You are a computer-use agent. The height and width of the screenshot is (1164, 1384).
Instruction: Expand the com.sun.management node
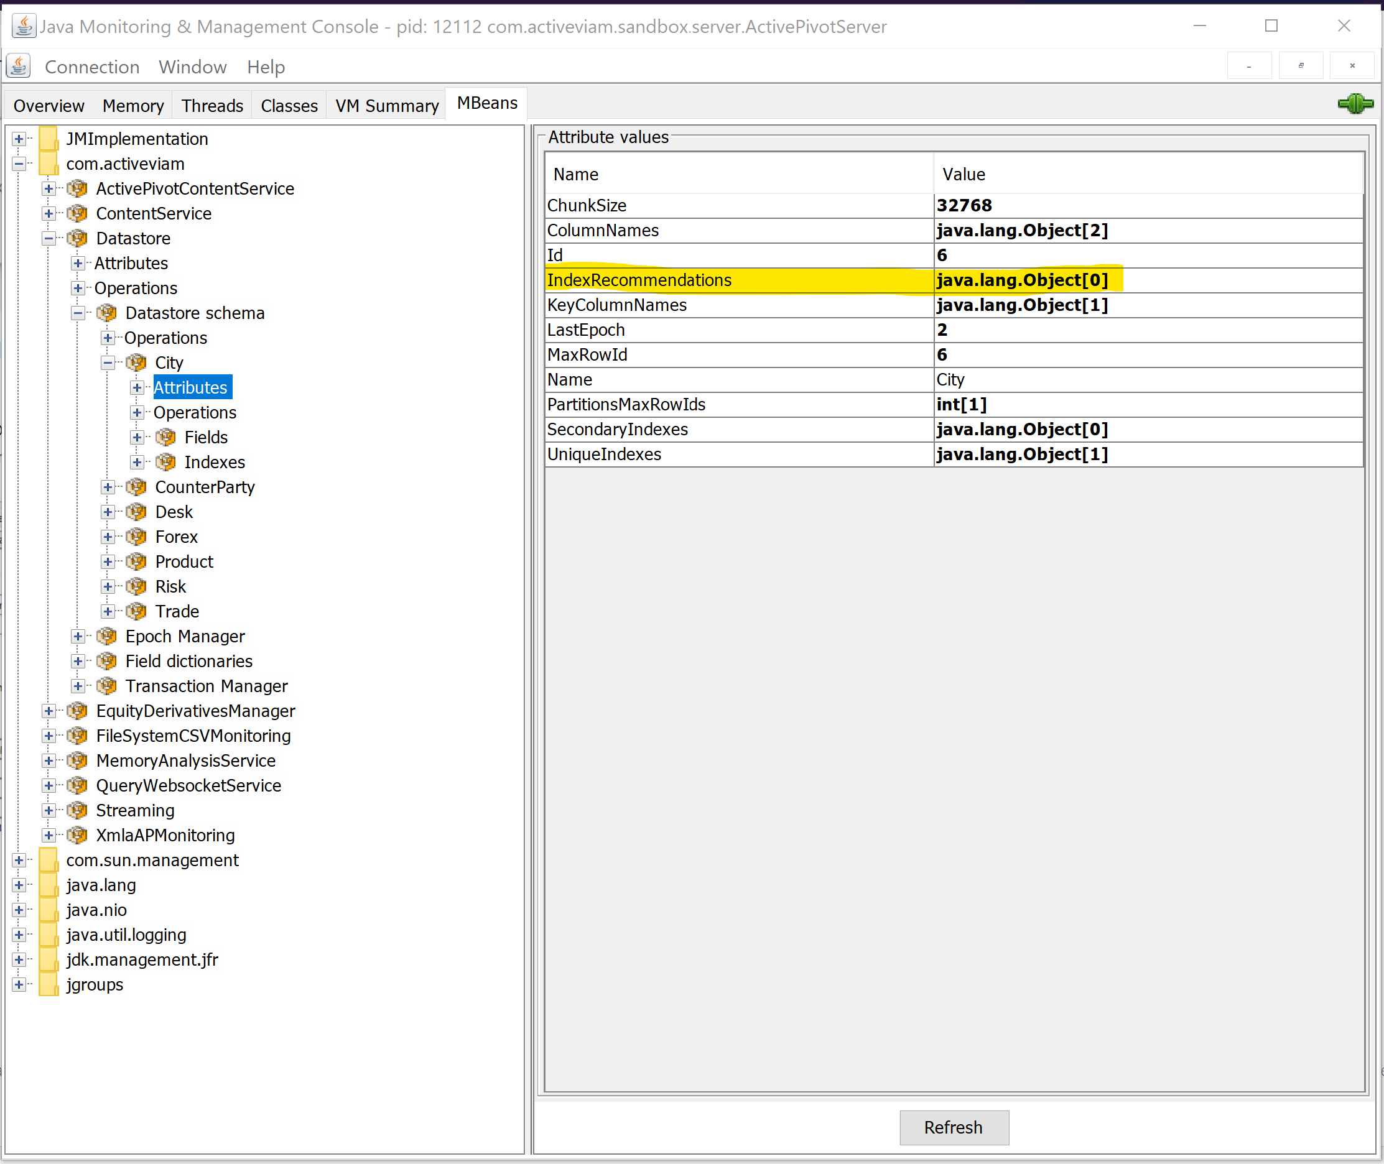pos(19,860)
